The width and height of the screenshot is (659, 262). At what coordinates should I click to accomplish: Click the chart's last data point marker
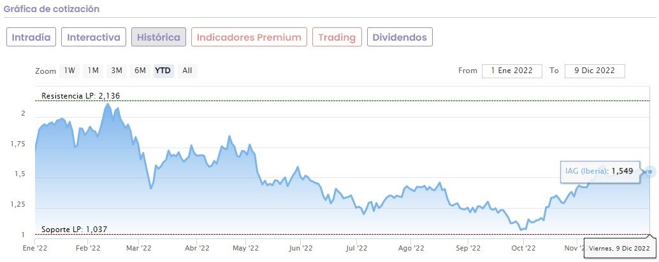(x=649, y=171)
